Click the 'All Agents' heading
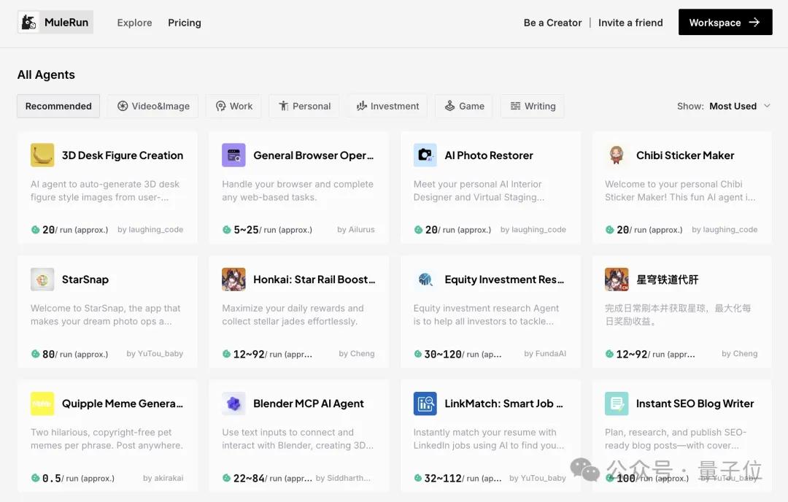 click(x=46, y=74)
